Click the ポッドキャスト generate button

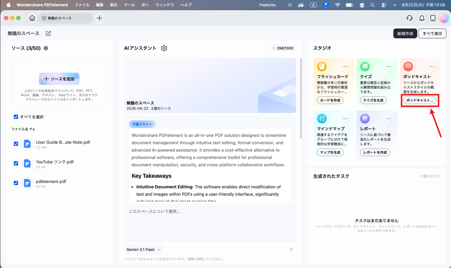[x=420, y=100]
